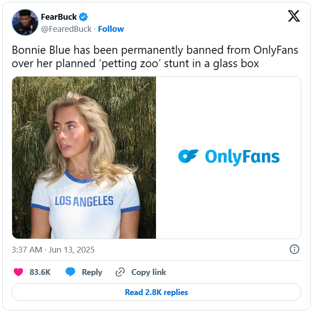Click the Reply text label
Viewport: 312px width, 313px height.
(92, 272)
